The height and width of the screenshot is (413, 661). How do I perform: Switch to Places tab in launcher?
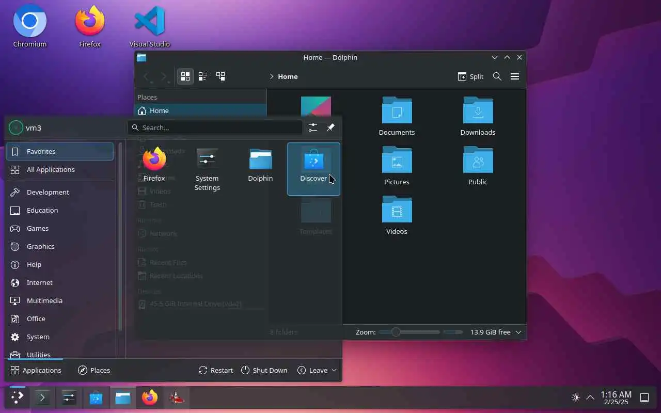[94, 370]
